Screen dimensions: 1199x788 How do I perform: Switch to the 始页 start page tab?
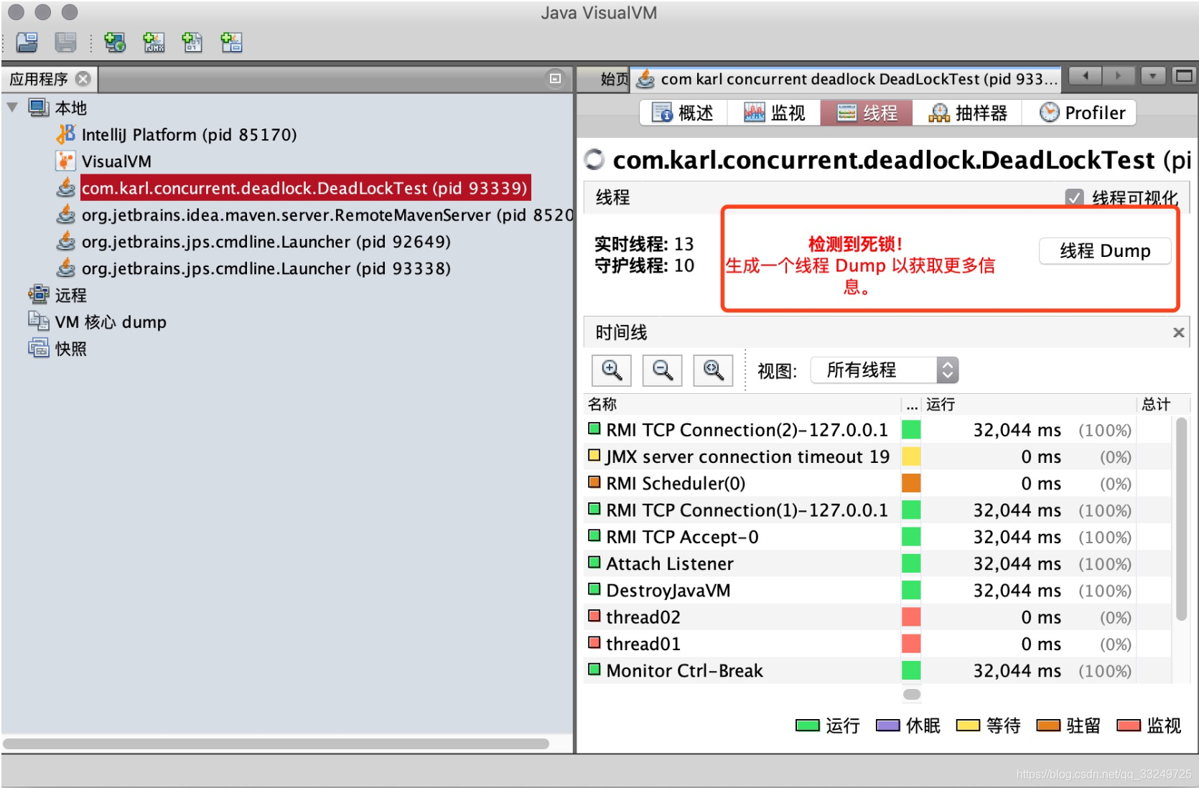tap(614, 79)
